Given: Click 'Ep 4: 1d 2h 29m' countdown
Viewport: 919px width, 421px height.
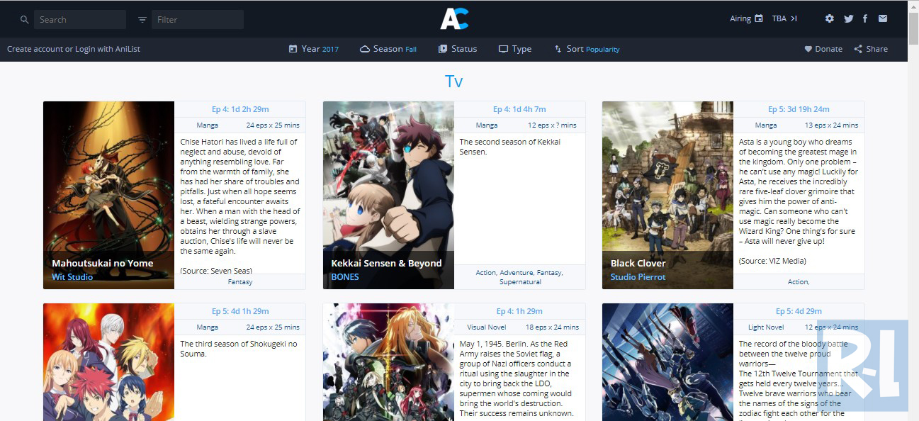Looking at the screenshot, I should pos(240,109).
